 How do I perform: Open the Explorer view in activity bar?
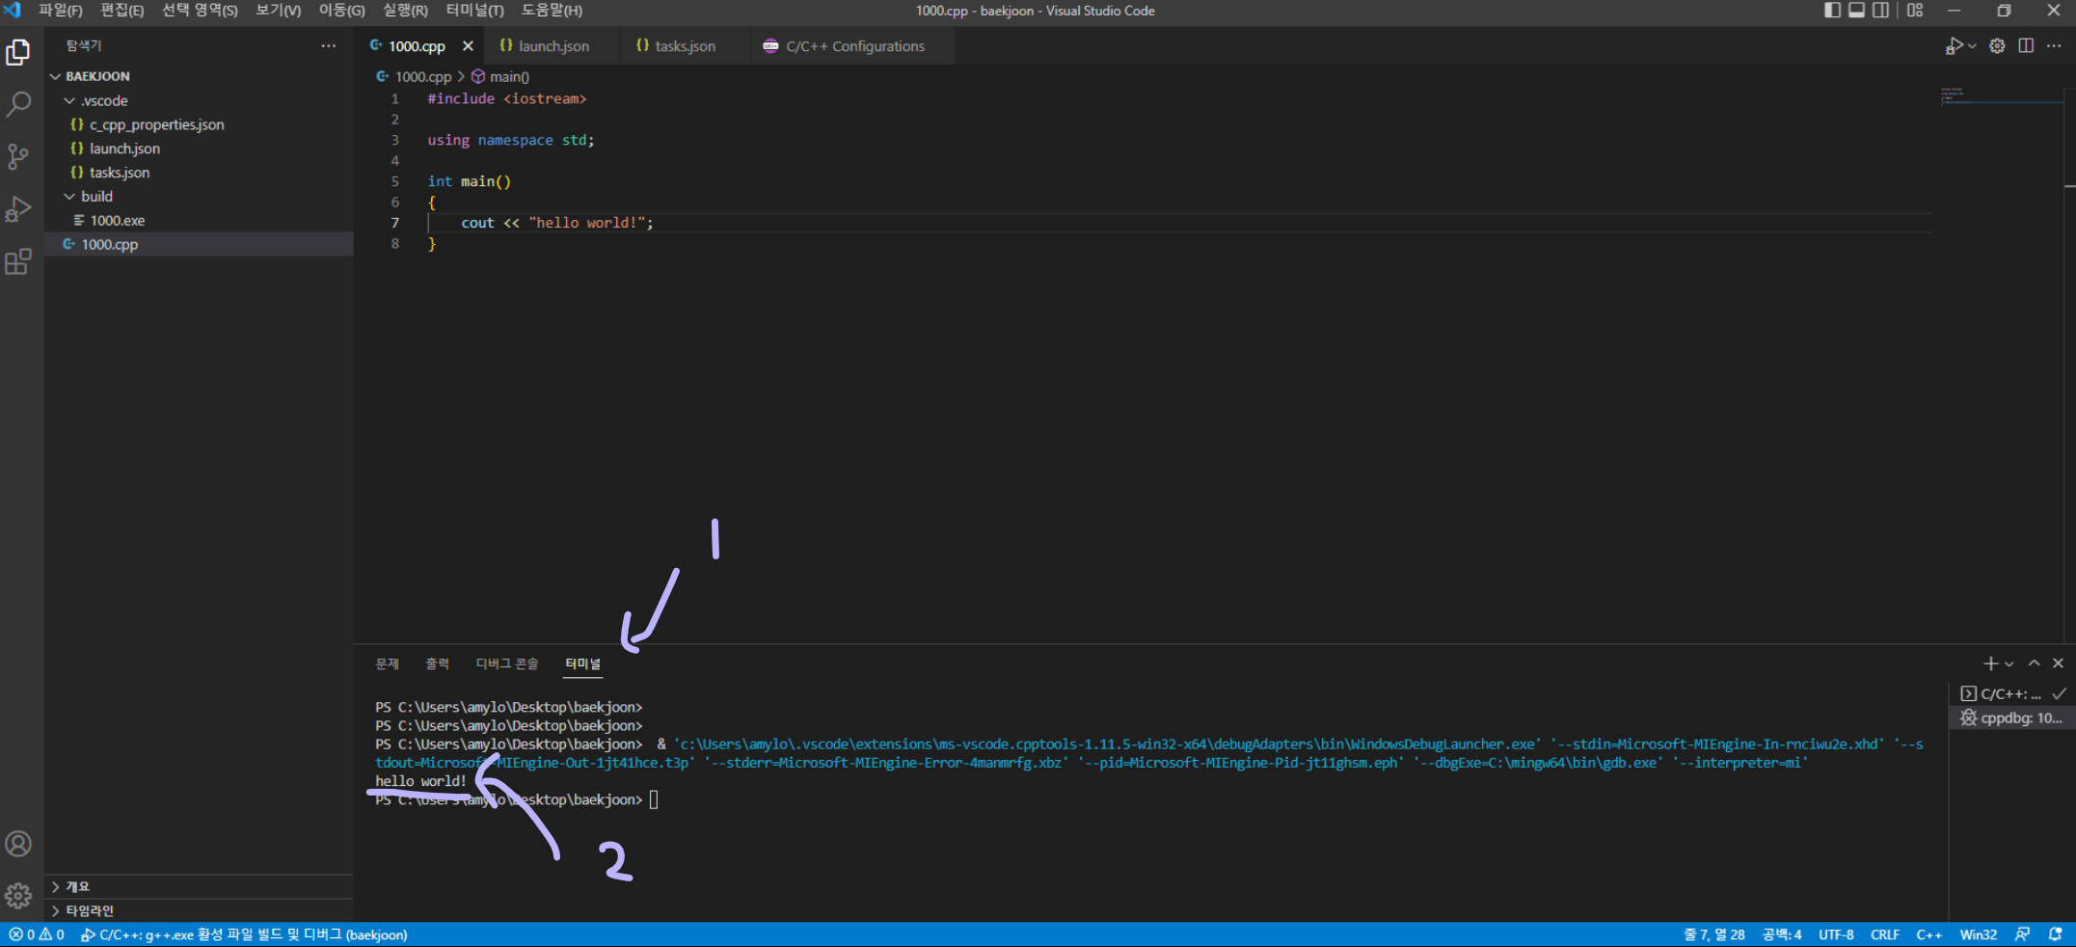pos(18,52)
